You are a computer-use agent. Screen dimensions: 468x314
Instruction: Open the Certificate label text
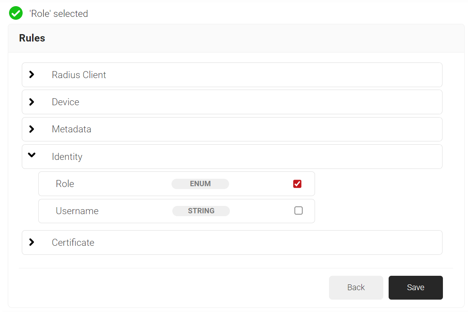(73, 242)
